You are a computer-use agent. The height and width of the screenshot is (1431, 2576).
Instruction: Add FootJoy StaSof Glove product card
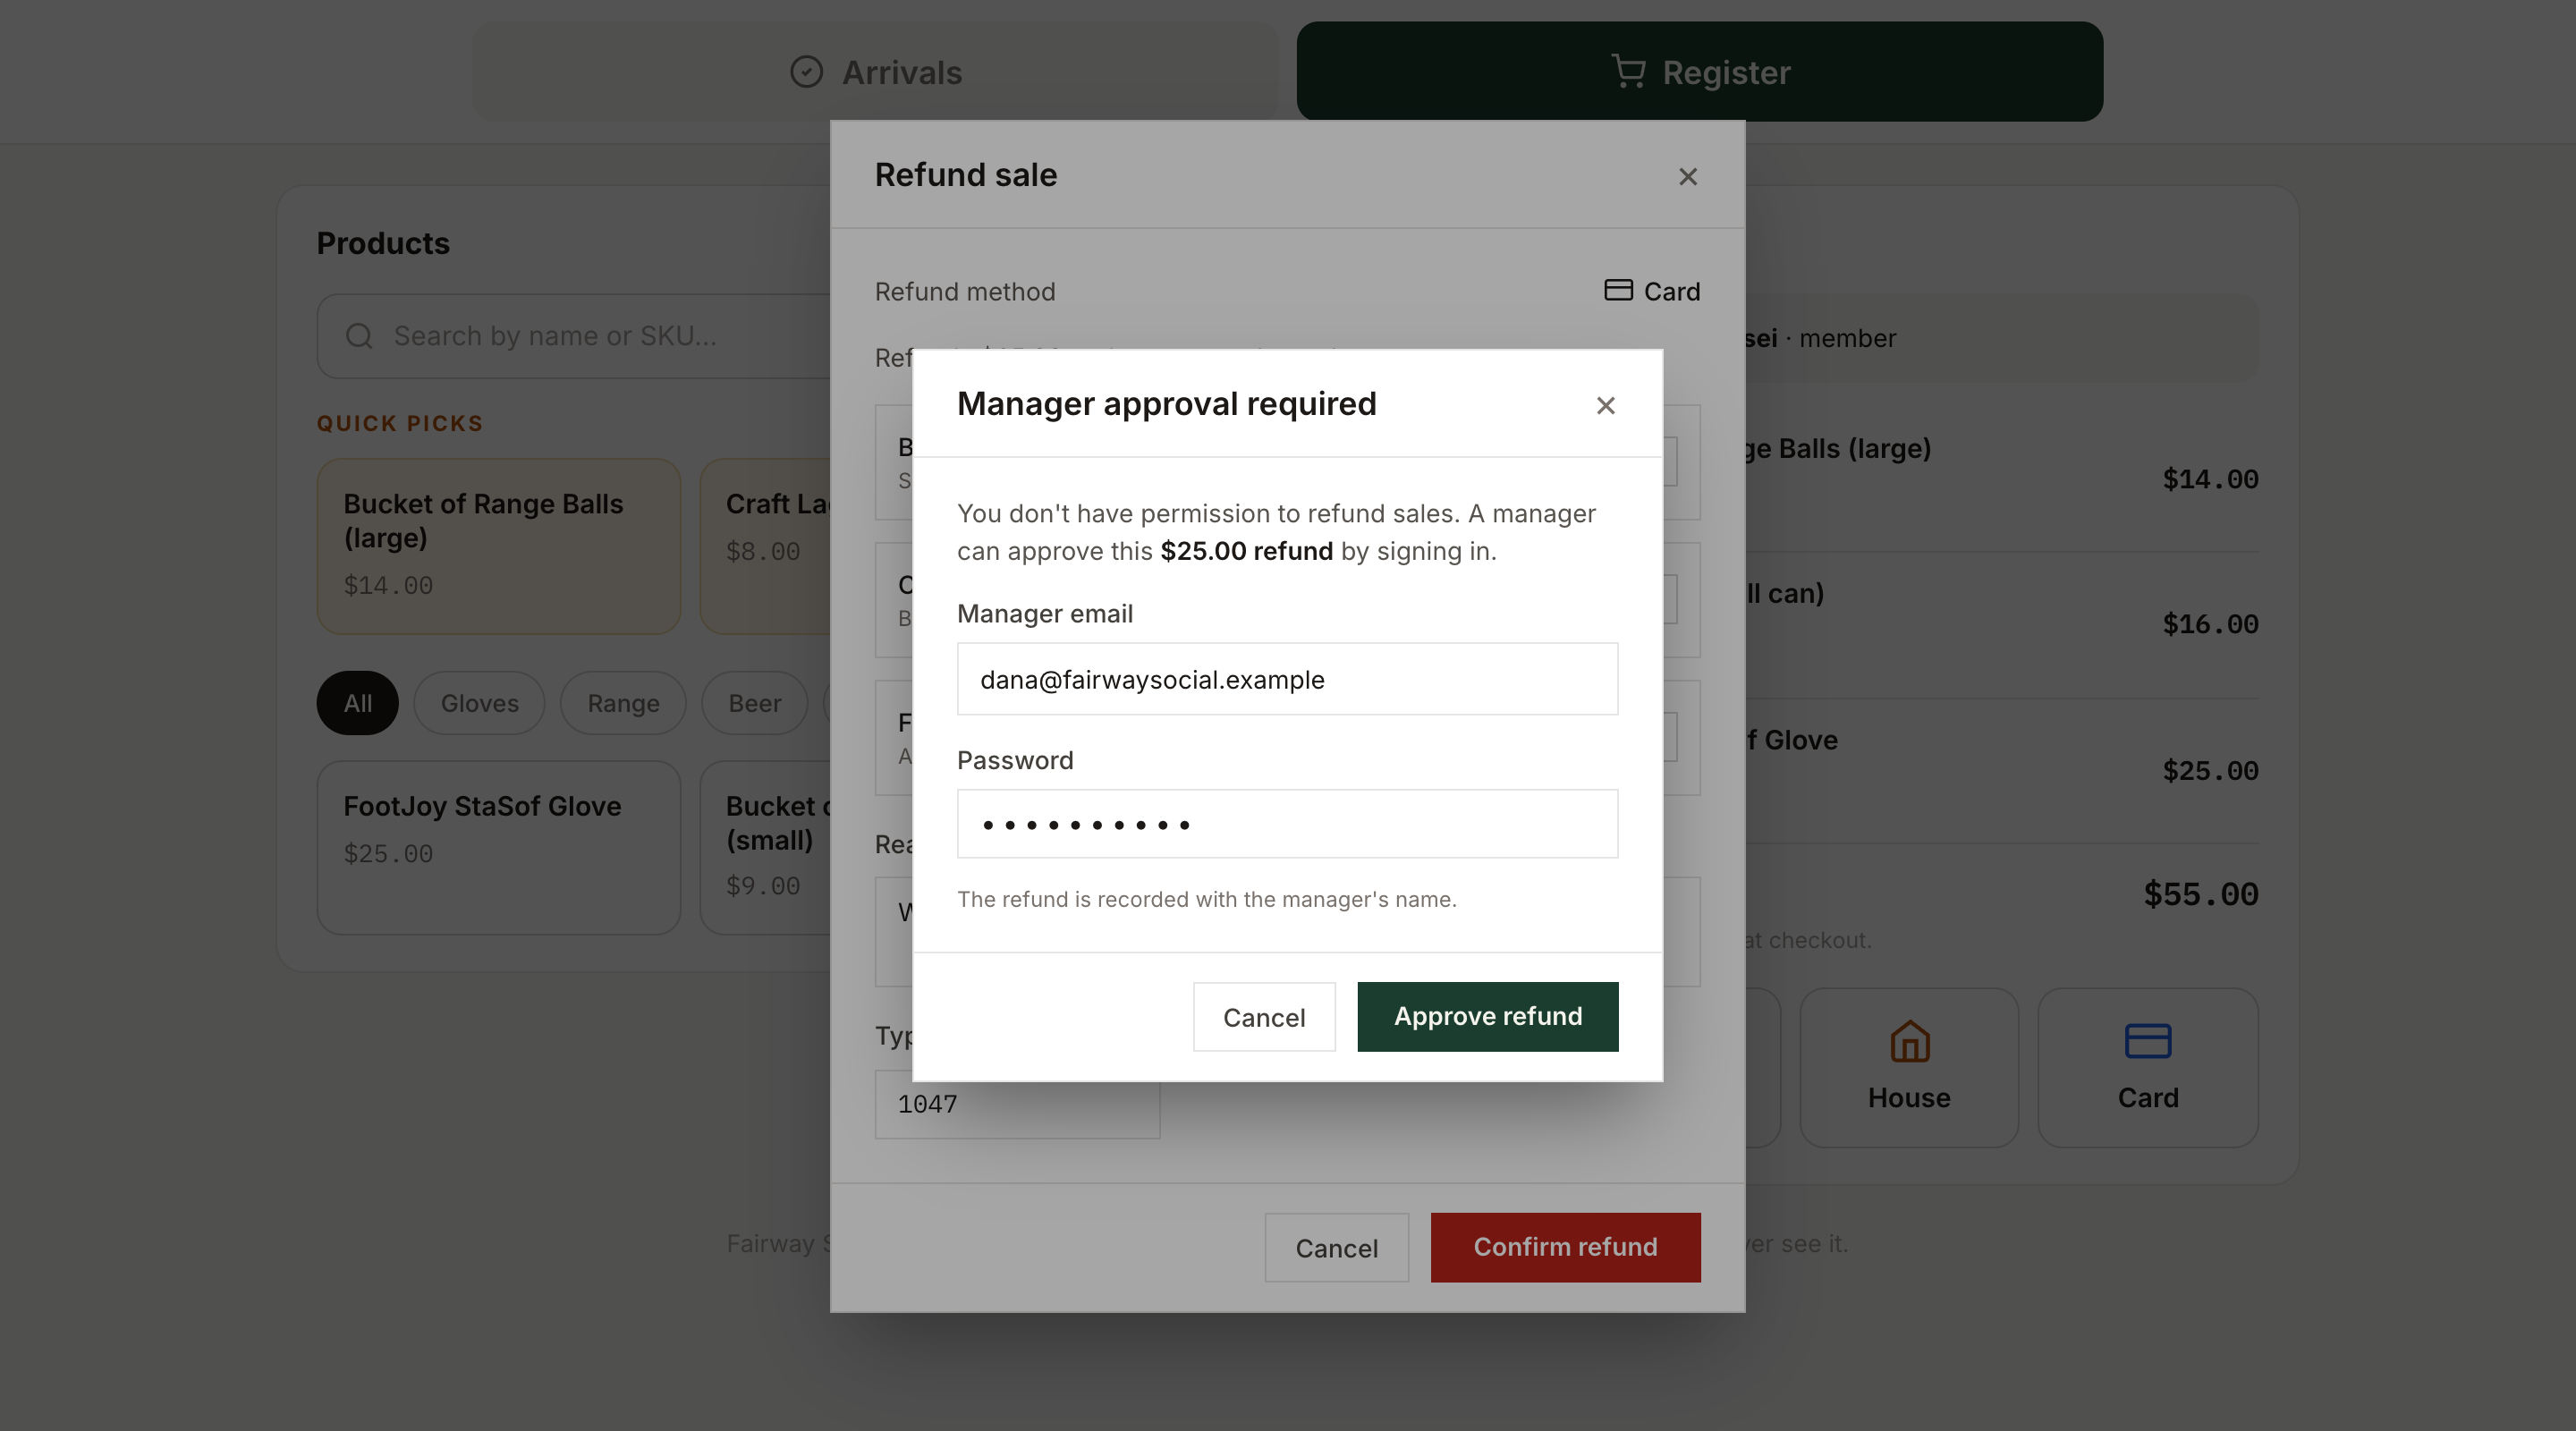pos(499,848)
